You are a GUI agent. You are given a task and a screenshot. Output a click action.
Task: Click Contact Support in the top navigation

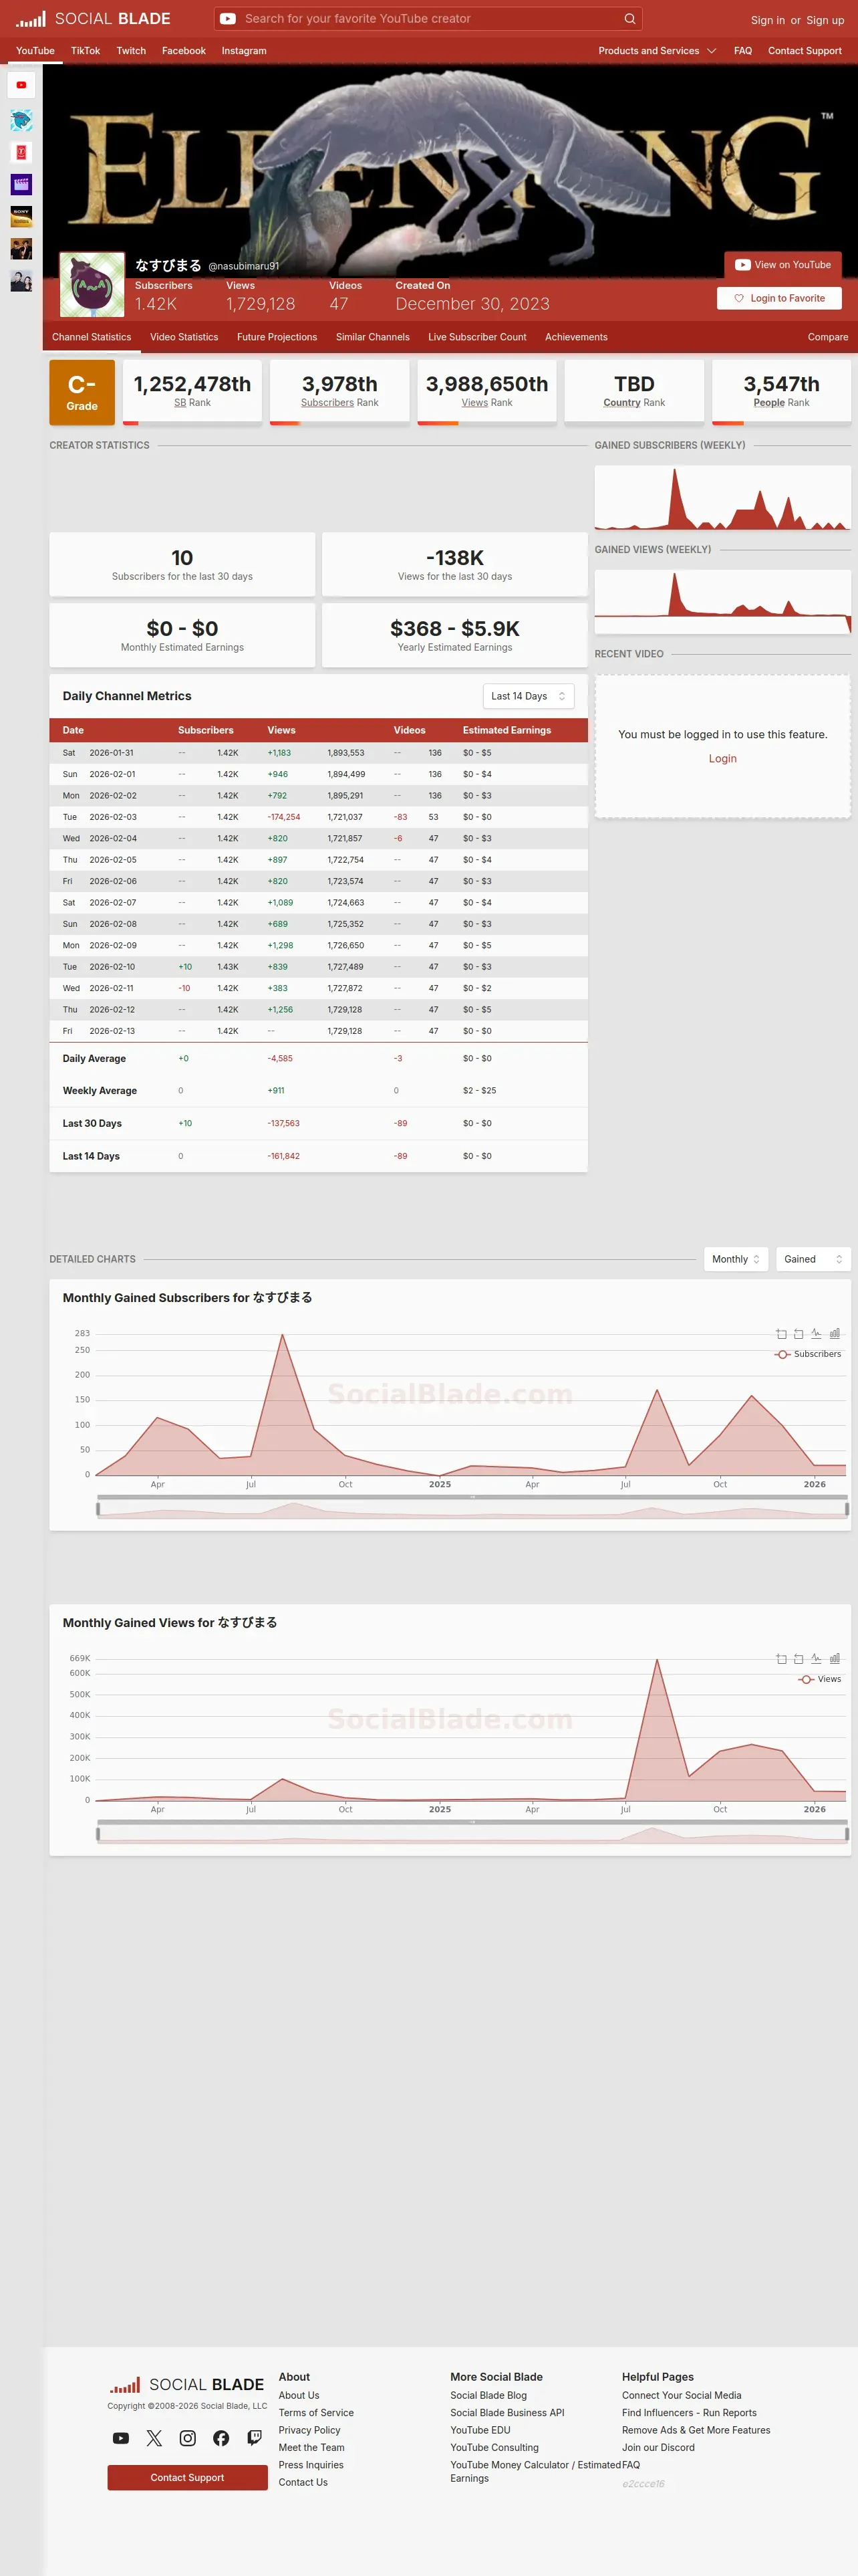(805, 51)
